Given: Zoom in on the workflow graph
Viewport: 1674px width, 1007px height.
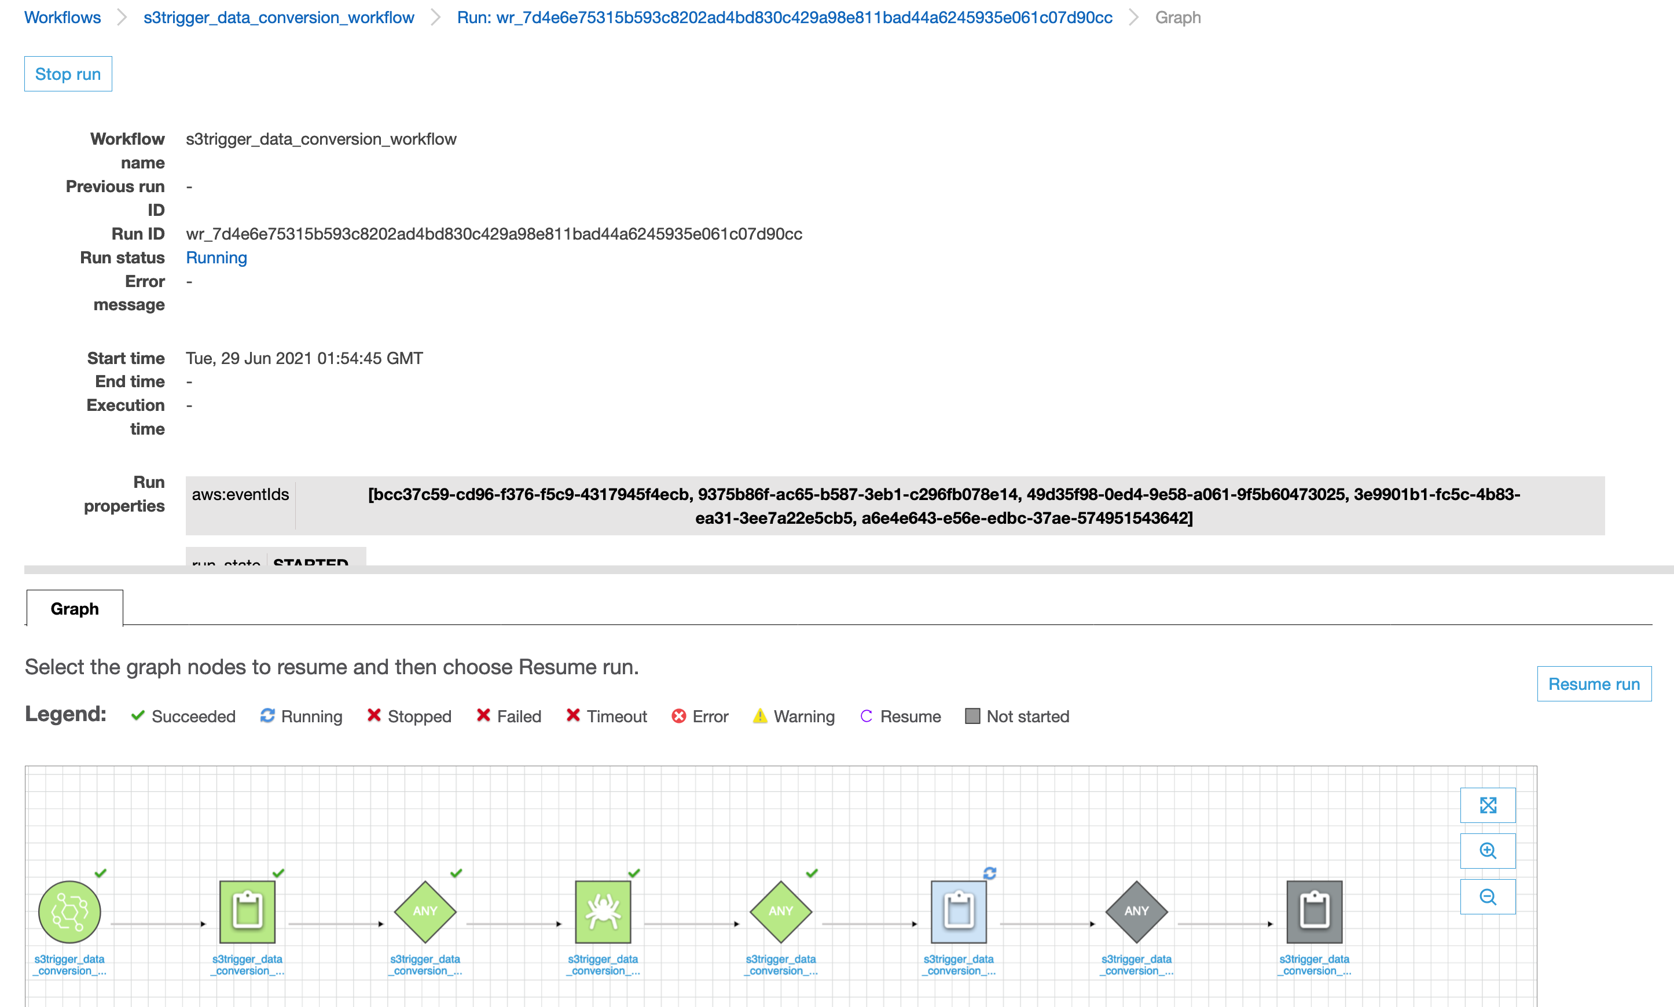Looking at the screenshot, I should pyautogui.click(x=1488, y=850).
